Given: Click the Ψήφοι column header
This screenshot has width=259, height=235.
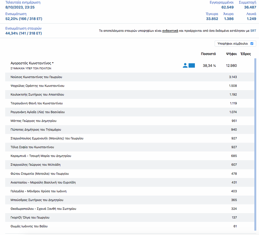Looking at the screenshot, I should (231, 54).
